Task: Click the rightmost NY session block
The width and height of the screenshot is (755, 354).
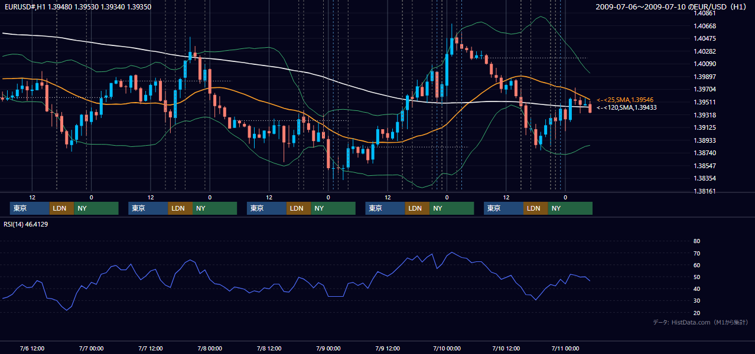Action: tap(570, 208)
